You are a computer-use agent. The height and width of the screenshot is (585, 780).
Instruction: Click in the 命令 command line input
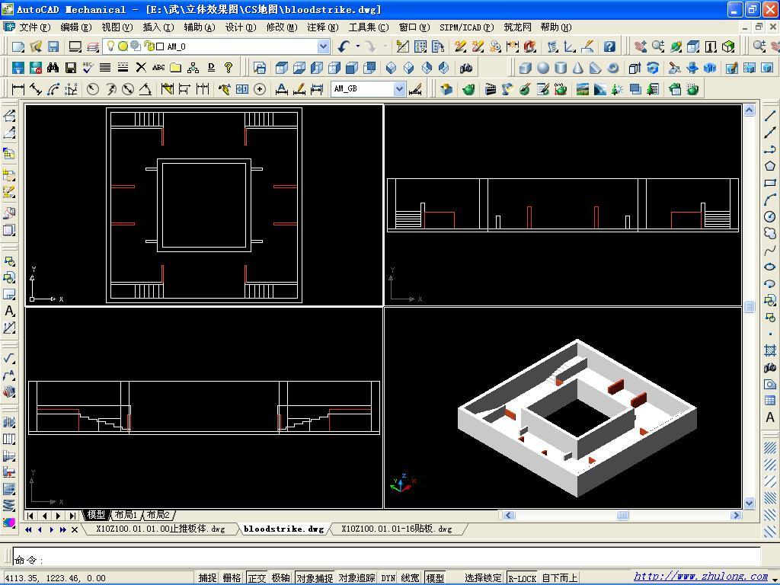pos(386,558)
